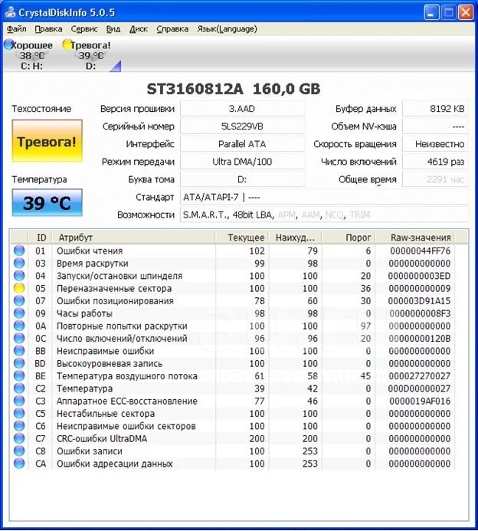Click status icon for BB Неисправимые ошибки

click(19, 351)
